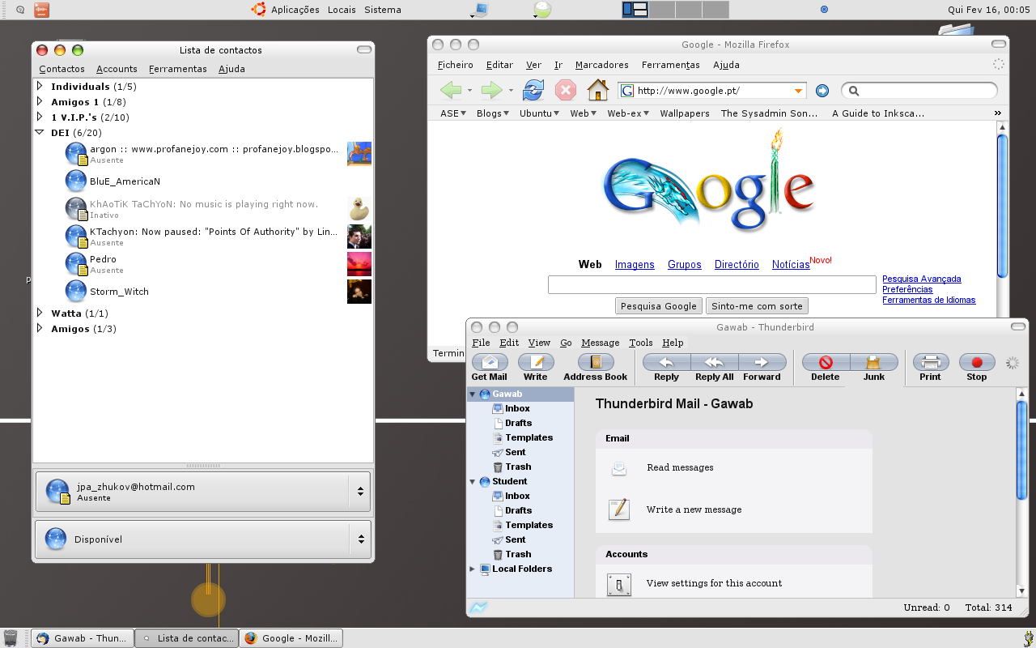This screenshot has height=648, width=1036.
Task: Click Read messages envelope icon
Action: (619, 467)
